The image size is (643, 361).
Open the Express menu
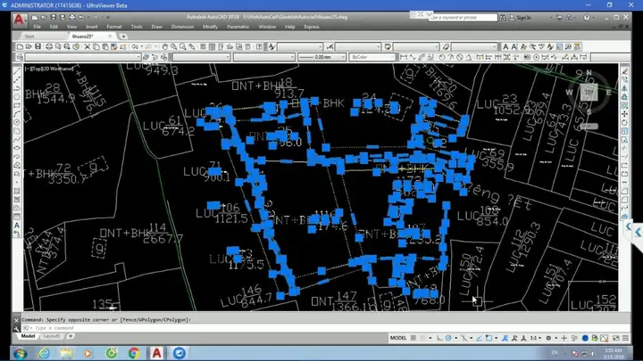click(x=312, y=27)
